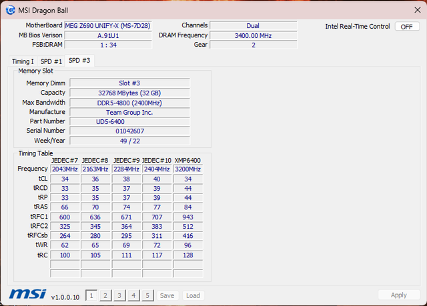Screen dimensions: 427x306
Task: Select profile slot 5 button
Action: click(x=147, y=295)
